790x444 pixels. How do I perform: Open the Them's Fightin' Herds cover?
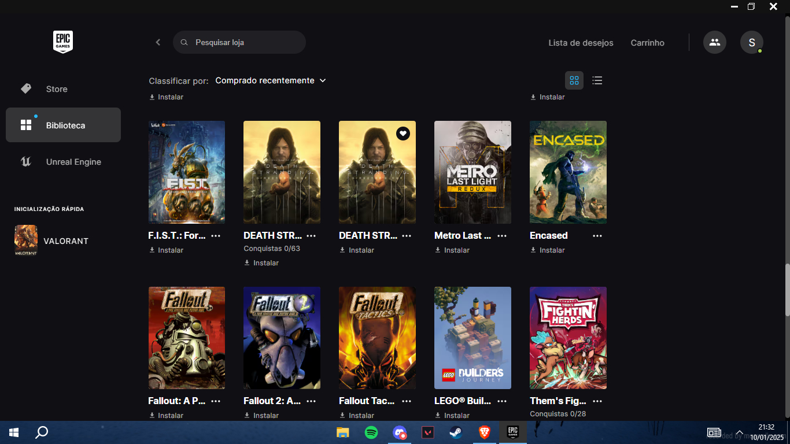[568, 338]
